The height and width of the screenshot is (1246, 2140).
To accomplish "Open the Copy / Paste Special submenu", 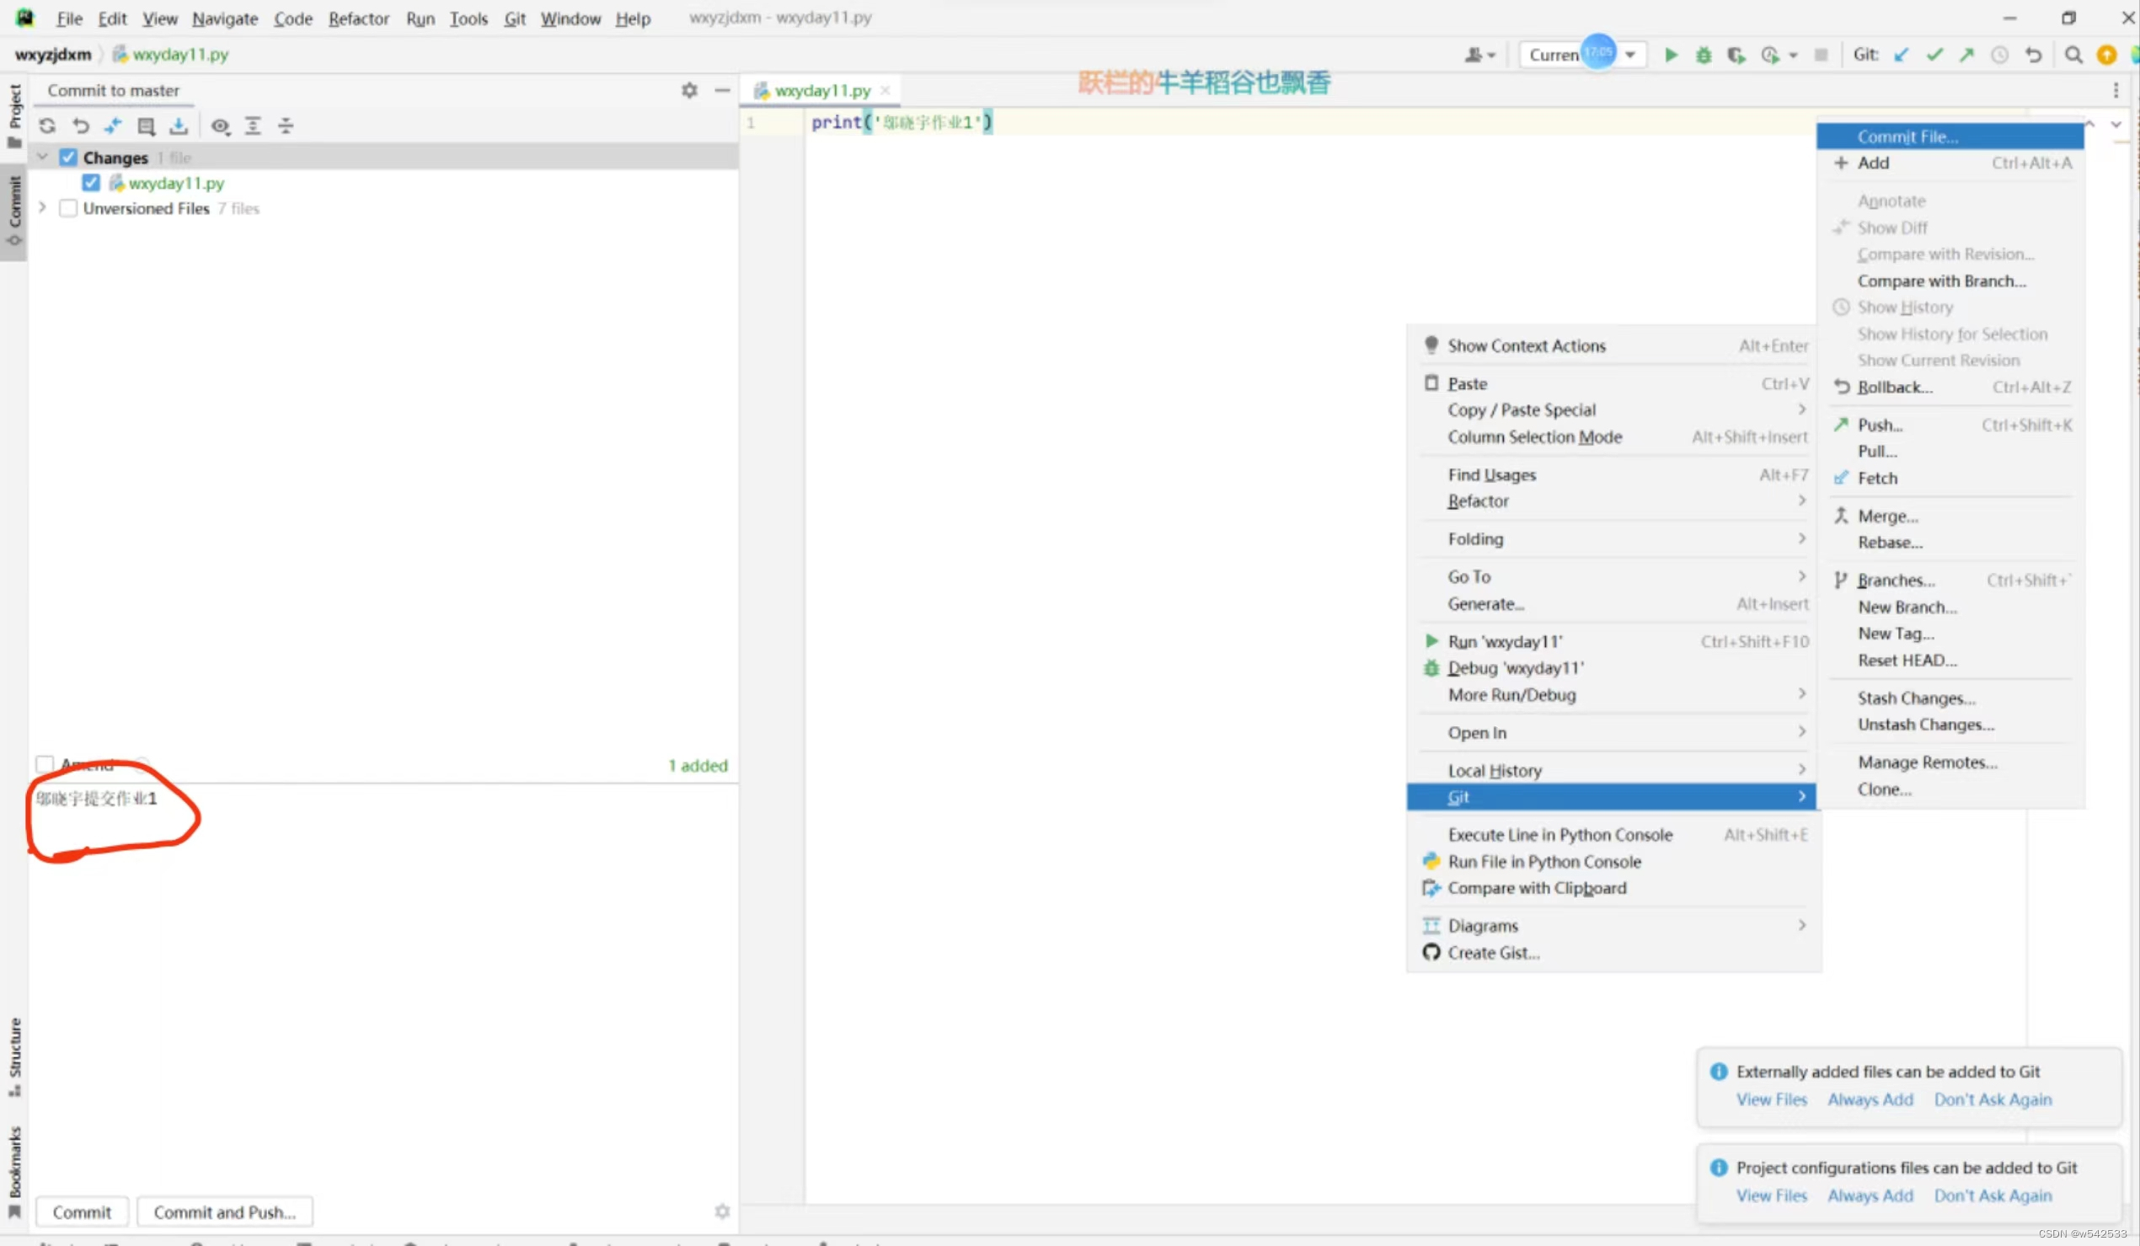I will [x=1520, y=409].
